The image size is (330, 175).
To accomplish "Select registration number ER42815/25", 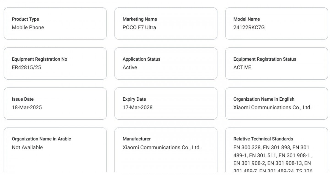I will tap(26, 67).
